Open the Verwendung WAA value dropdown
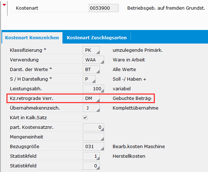This screenshot has height=172, width=208. click(93, 60)
